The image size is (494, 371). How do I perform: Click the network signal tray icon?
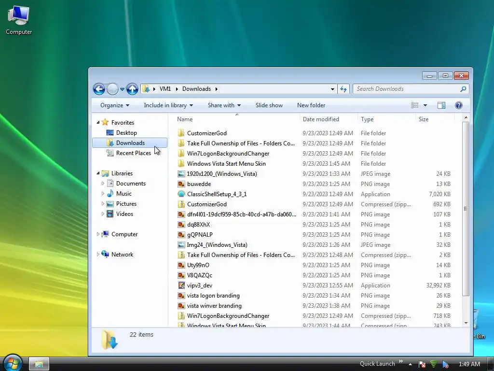pyautogui.click(x=434, y=364)
